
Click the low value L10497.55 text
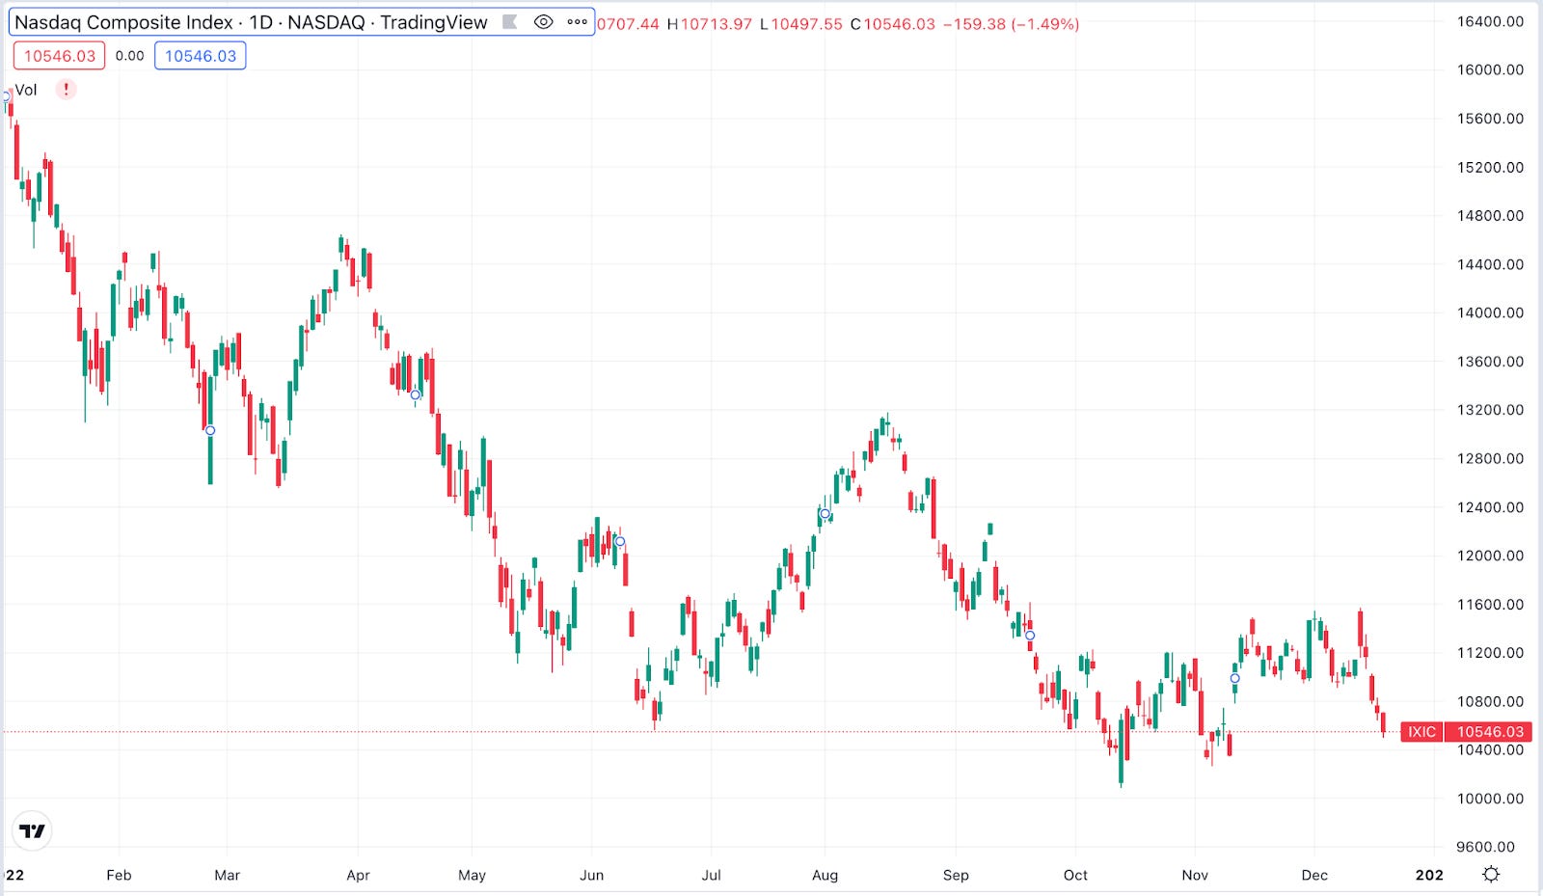pyautogui.click(x=800, y=24)
